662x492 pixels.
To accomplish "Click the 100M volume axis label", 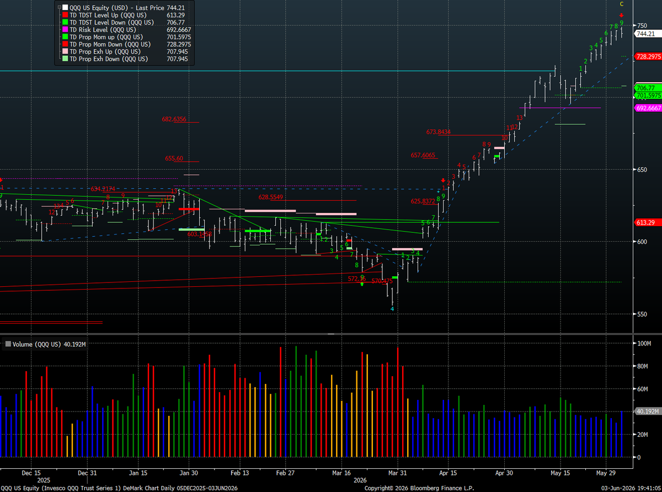I will tap(644, 343).
